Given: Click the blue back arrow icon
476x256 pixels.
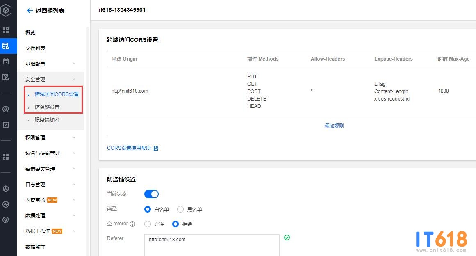Looking at the screenshot, I should [30, 11].
